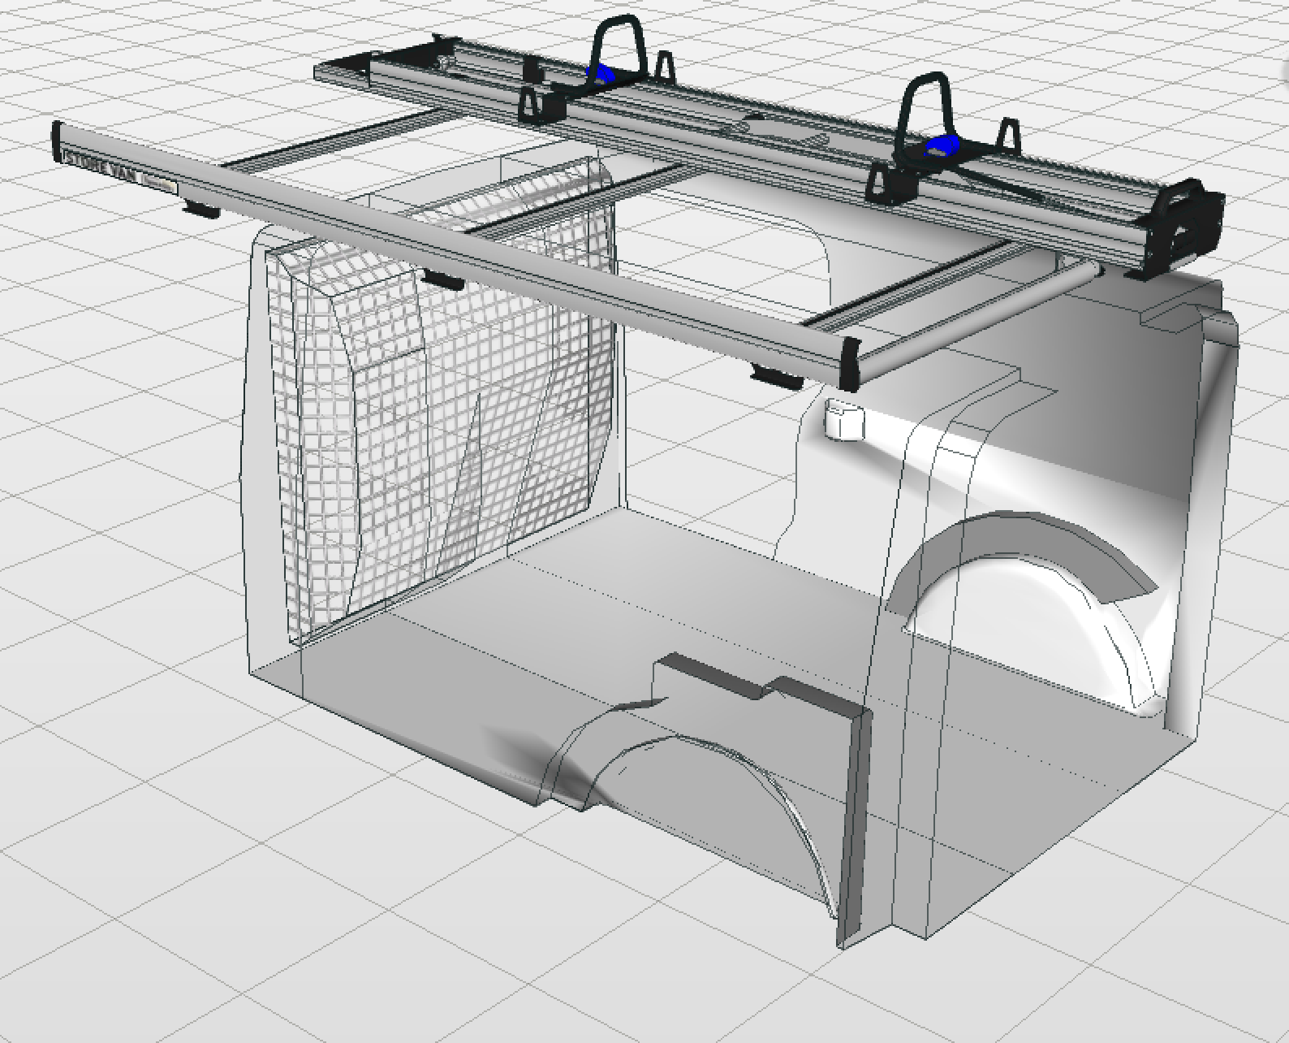The width and height of the screenshot is (1289, 1043).
Task: Click the black end cap at side bar's rear
Action: pos(851,362)
